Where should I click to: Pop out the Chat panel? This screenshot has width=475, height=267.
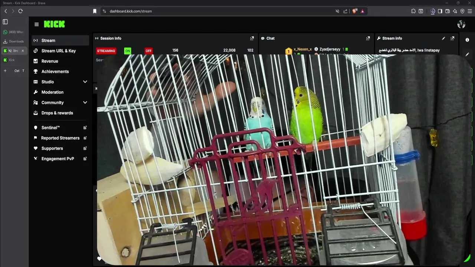coord(368,38)
